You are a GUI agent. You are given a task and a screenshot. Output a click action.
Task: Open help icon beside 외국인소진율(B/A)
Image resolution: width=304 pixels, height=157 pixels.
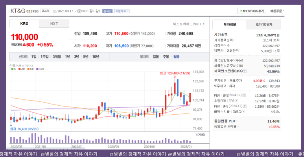coord(245,71)
